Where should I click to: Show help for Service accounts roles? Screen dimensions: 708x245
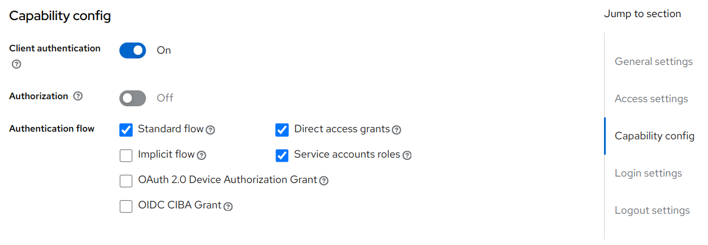click(x=407, y=155)
